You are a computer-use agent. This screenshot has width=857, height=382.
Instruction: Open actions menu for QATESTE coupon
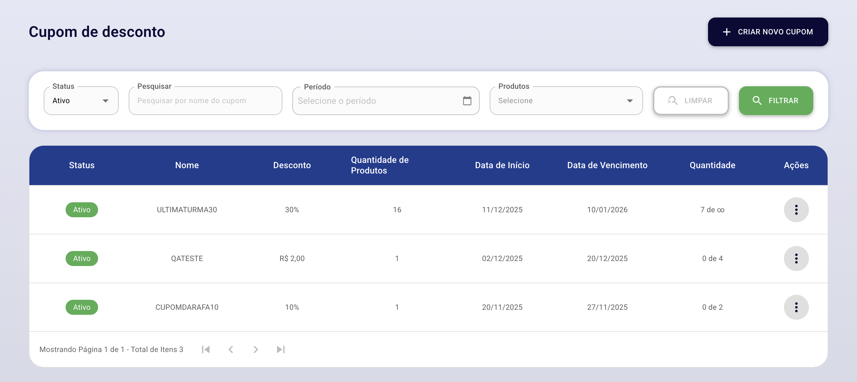click(796, 259)
